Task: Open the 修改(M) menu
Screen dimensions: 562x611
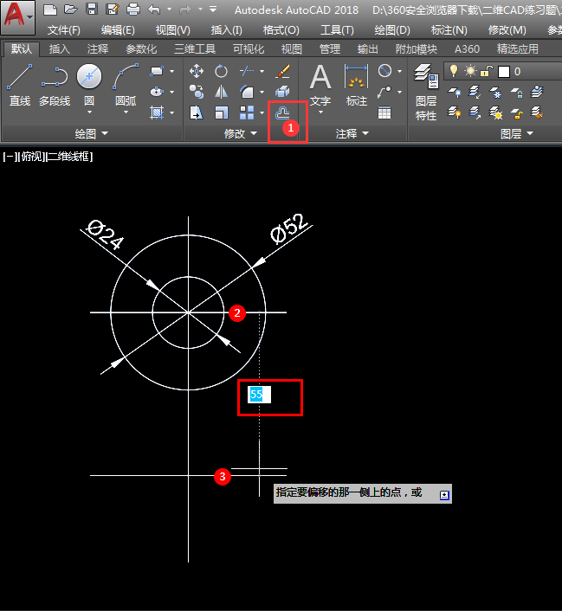Action: pyautogui.click(x=507, y=30)
